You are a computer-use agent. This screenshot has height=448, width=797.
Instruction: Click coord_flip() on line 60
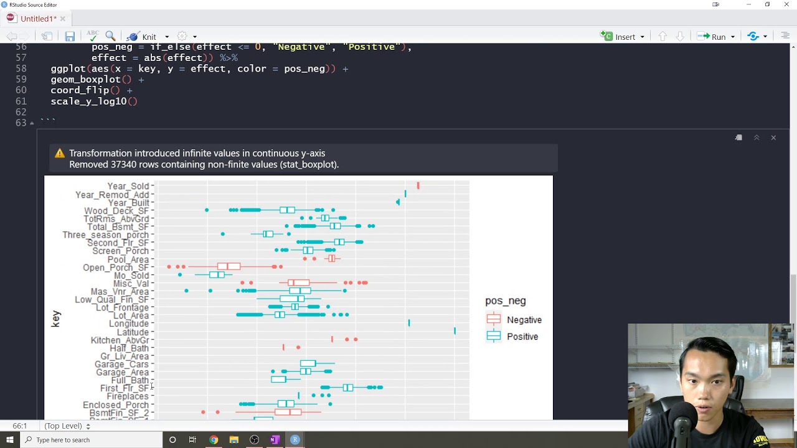pyautogui.click(x=85, y=90)
